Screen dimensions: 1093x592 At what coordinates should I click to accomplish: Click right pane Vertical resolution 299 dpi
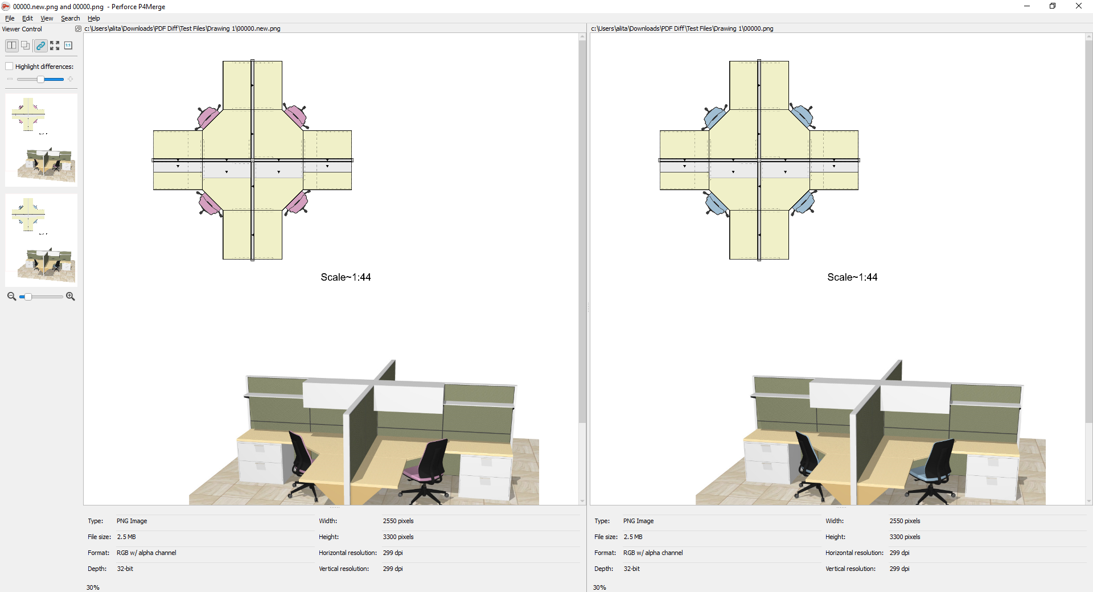click(899, 569)
